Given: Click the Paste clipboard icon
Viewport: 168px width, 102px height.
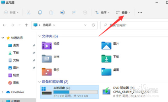Looking at the screenshot, I should click(x=51, y=13).
